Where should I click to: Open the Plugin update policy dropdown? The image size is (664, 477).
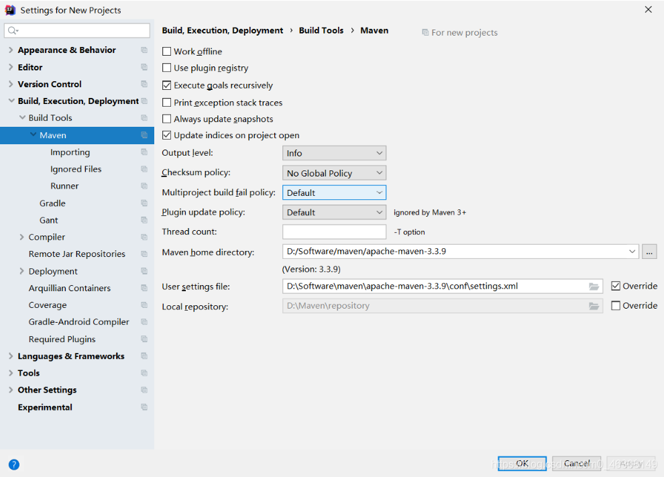pos(334,212)
